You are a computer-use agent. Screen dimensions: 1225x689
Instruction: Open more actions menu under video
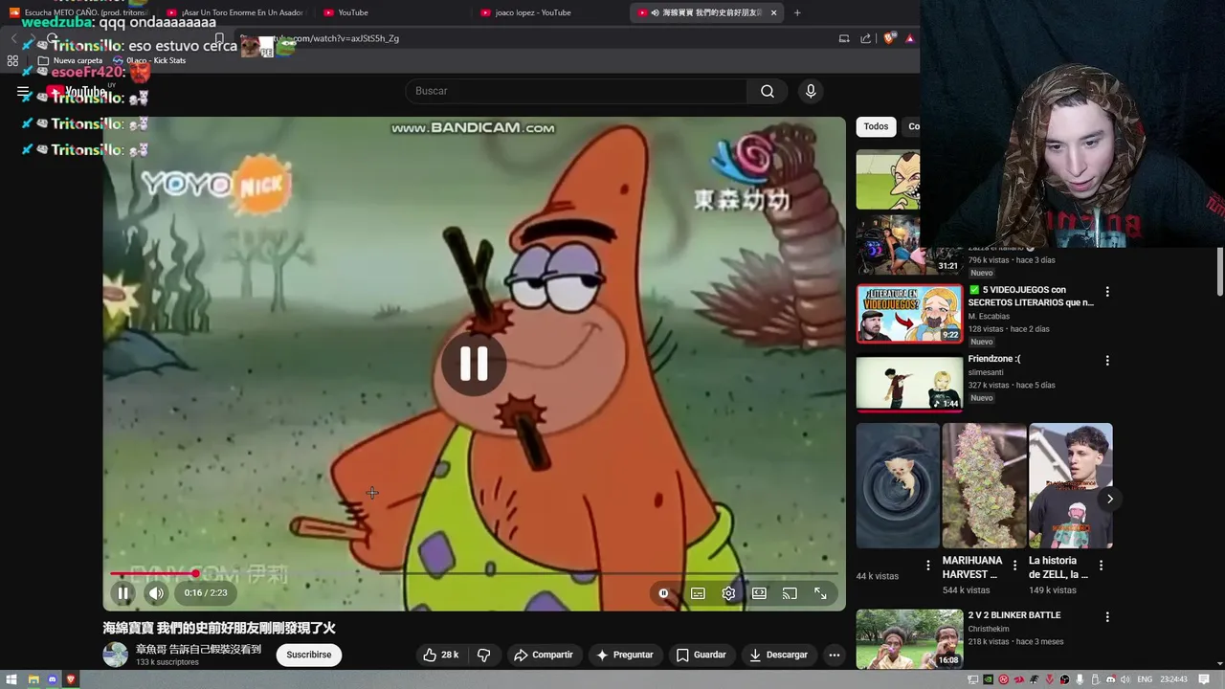(835, 655)
